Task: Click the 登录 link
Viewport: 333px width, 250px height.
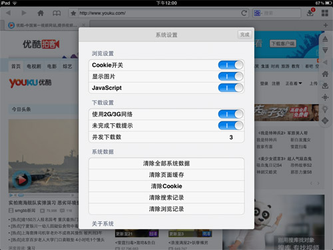Action: point(264,83)
